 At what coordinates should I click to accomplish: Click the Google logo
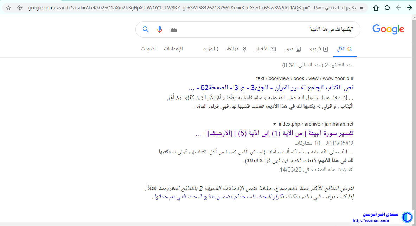click(388, 29)
